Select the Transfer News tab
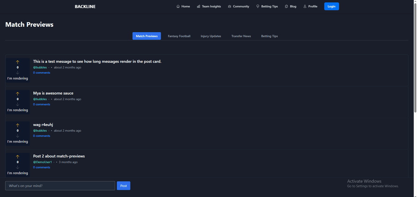The image size is (417, 197). click(241, 36)
